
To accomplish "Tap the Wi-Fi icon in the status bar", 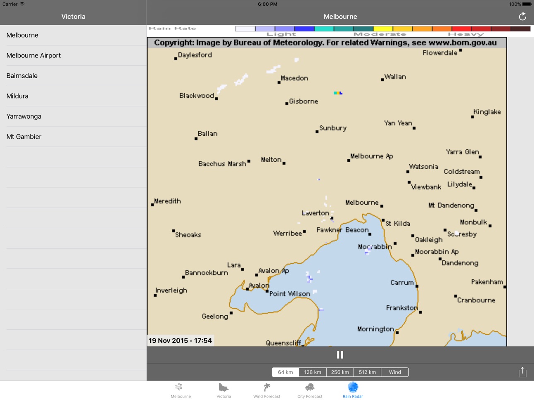I will (22, 4).
